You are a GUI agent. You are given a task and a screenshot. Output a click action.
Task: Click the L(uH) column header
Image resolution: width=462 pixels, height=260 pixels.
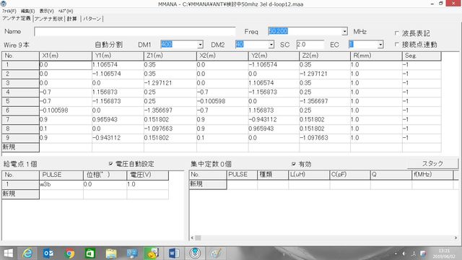tap(308, 175)
